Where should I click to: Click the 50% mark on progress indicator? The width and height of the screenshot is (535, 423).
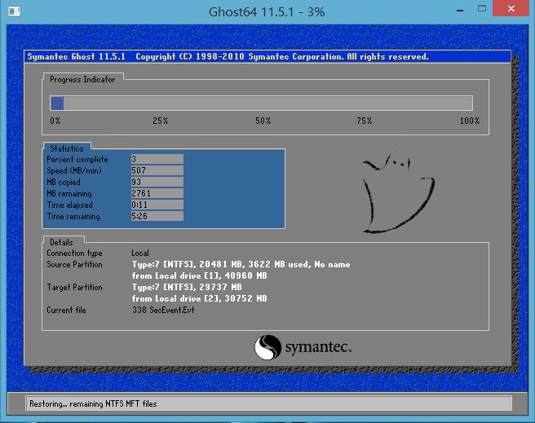[x=263, y=121]
